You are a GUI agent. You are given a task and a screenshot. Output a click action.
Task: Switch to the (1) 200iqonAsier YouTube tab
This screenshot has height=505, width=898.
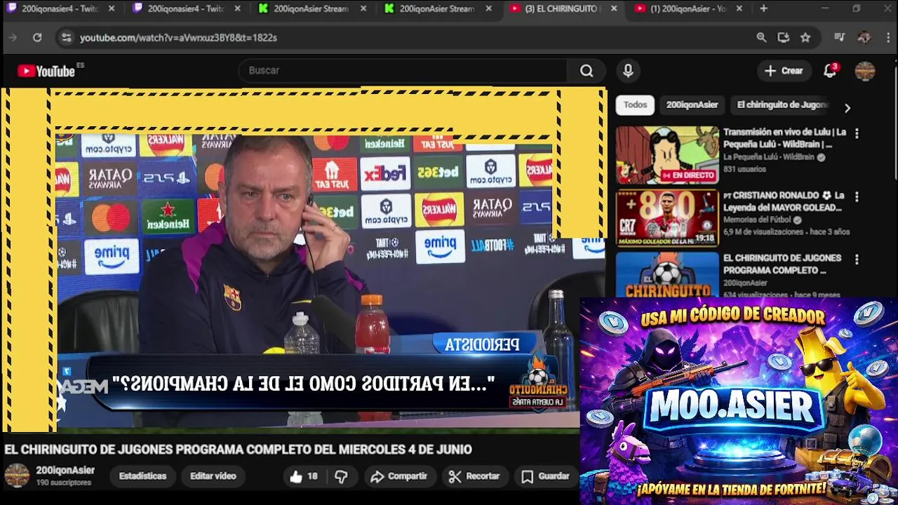690,8
